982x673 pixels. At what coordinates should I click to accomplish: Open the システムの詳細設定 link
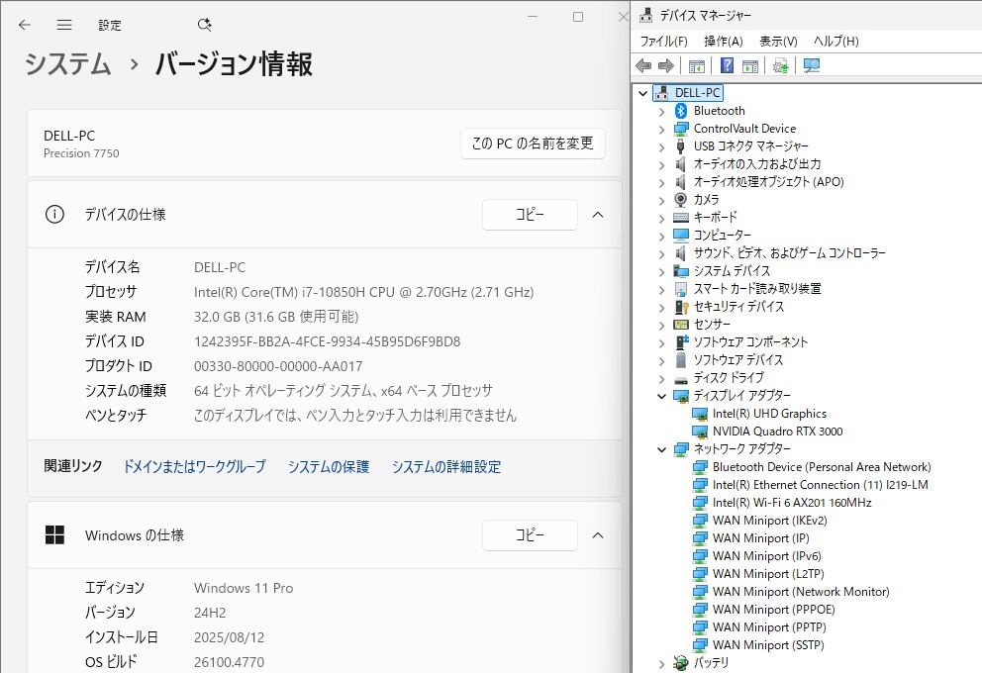445,467
